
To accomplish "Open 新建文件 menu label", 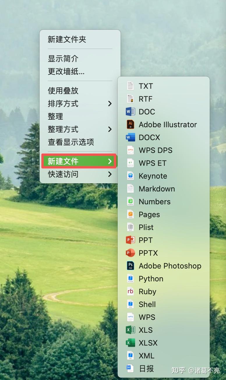I will pyautogui.click(x=63, y=161).
